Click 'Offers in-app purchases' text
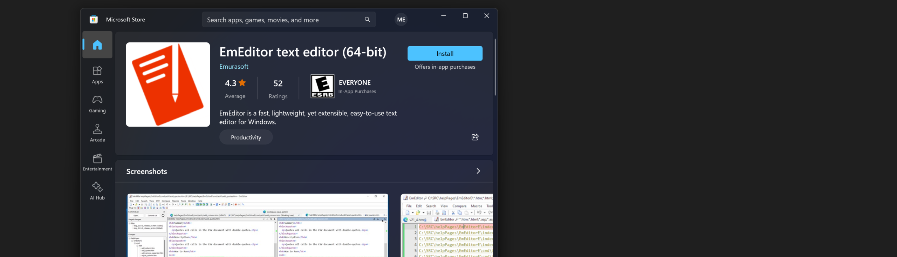 [445, 67]
